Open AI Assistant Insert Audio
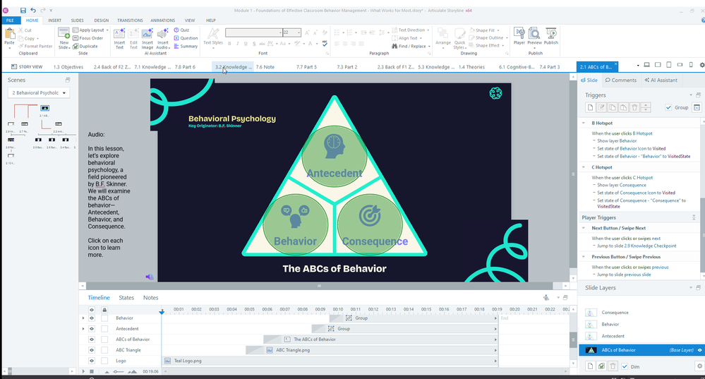The height and width of the screenshot is (379, 705). pyautogui.click(x=163, y=39)
